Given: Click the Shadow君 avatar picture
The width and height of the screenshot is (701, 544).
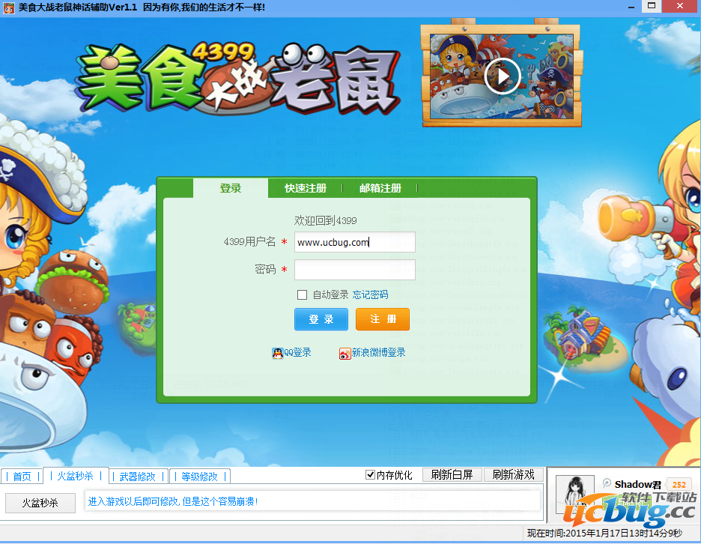Looking at the screenshot, I should pos(574,494).
